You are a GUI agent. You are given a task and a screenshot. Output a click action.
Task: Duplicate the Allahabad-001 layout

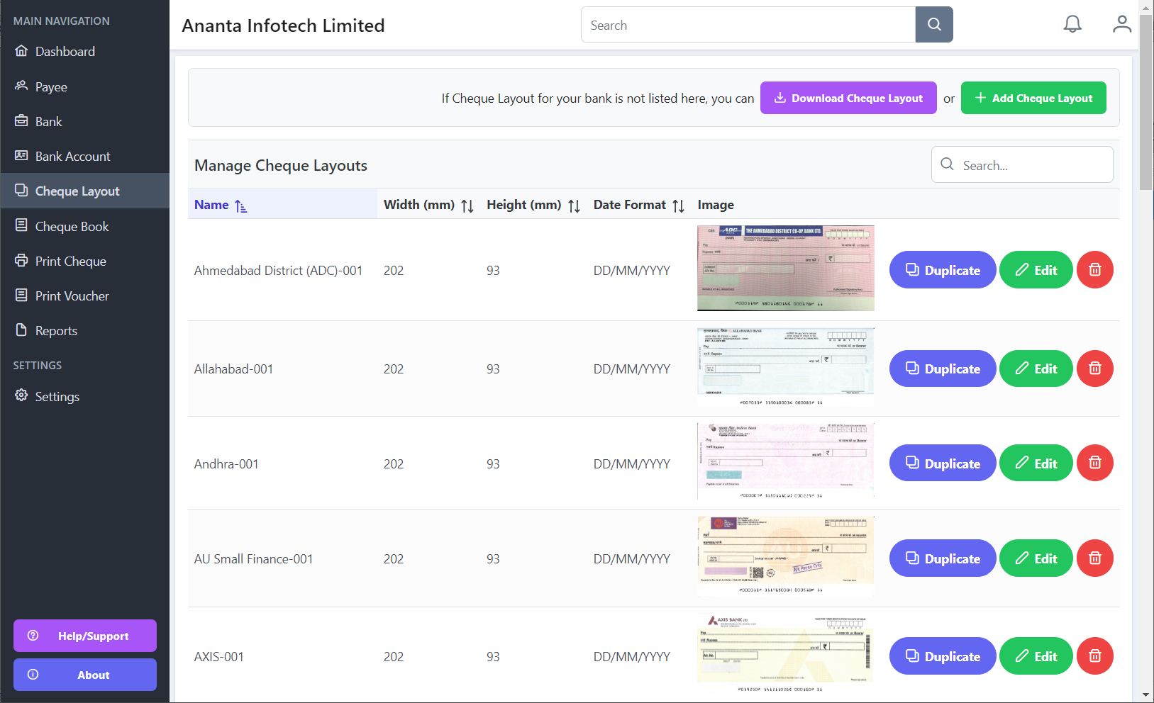943,369
